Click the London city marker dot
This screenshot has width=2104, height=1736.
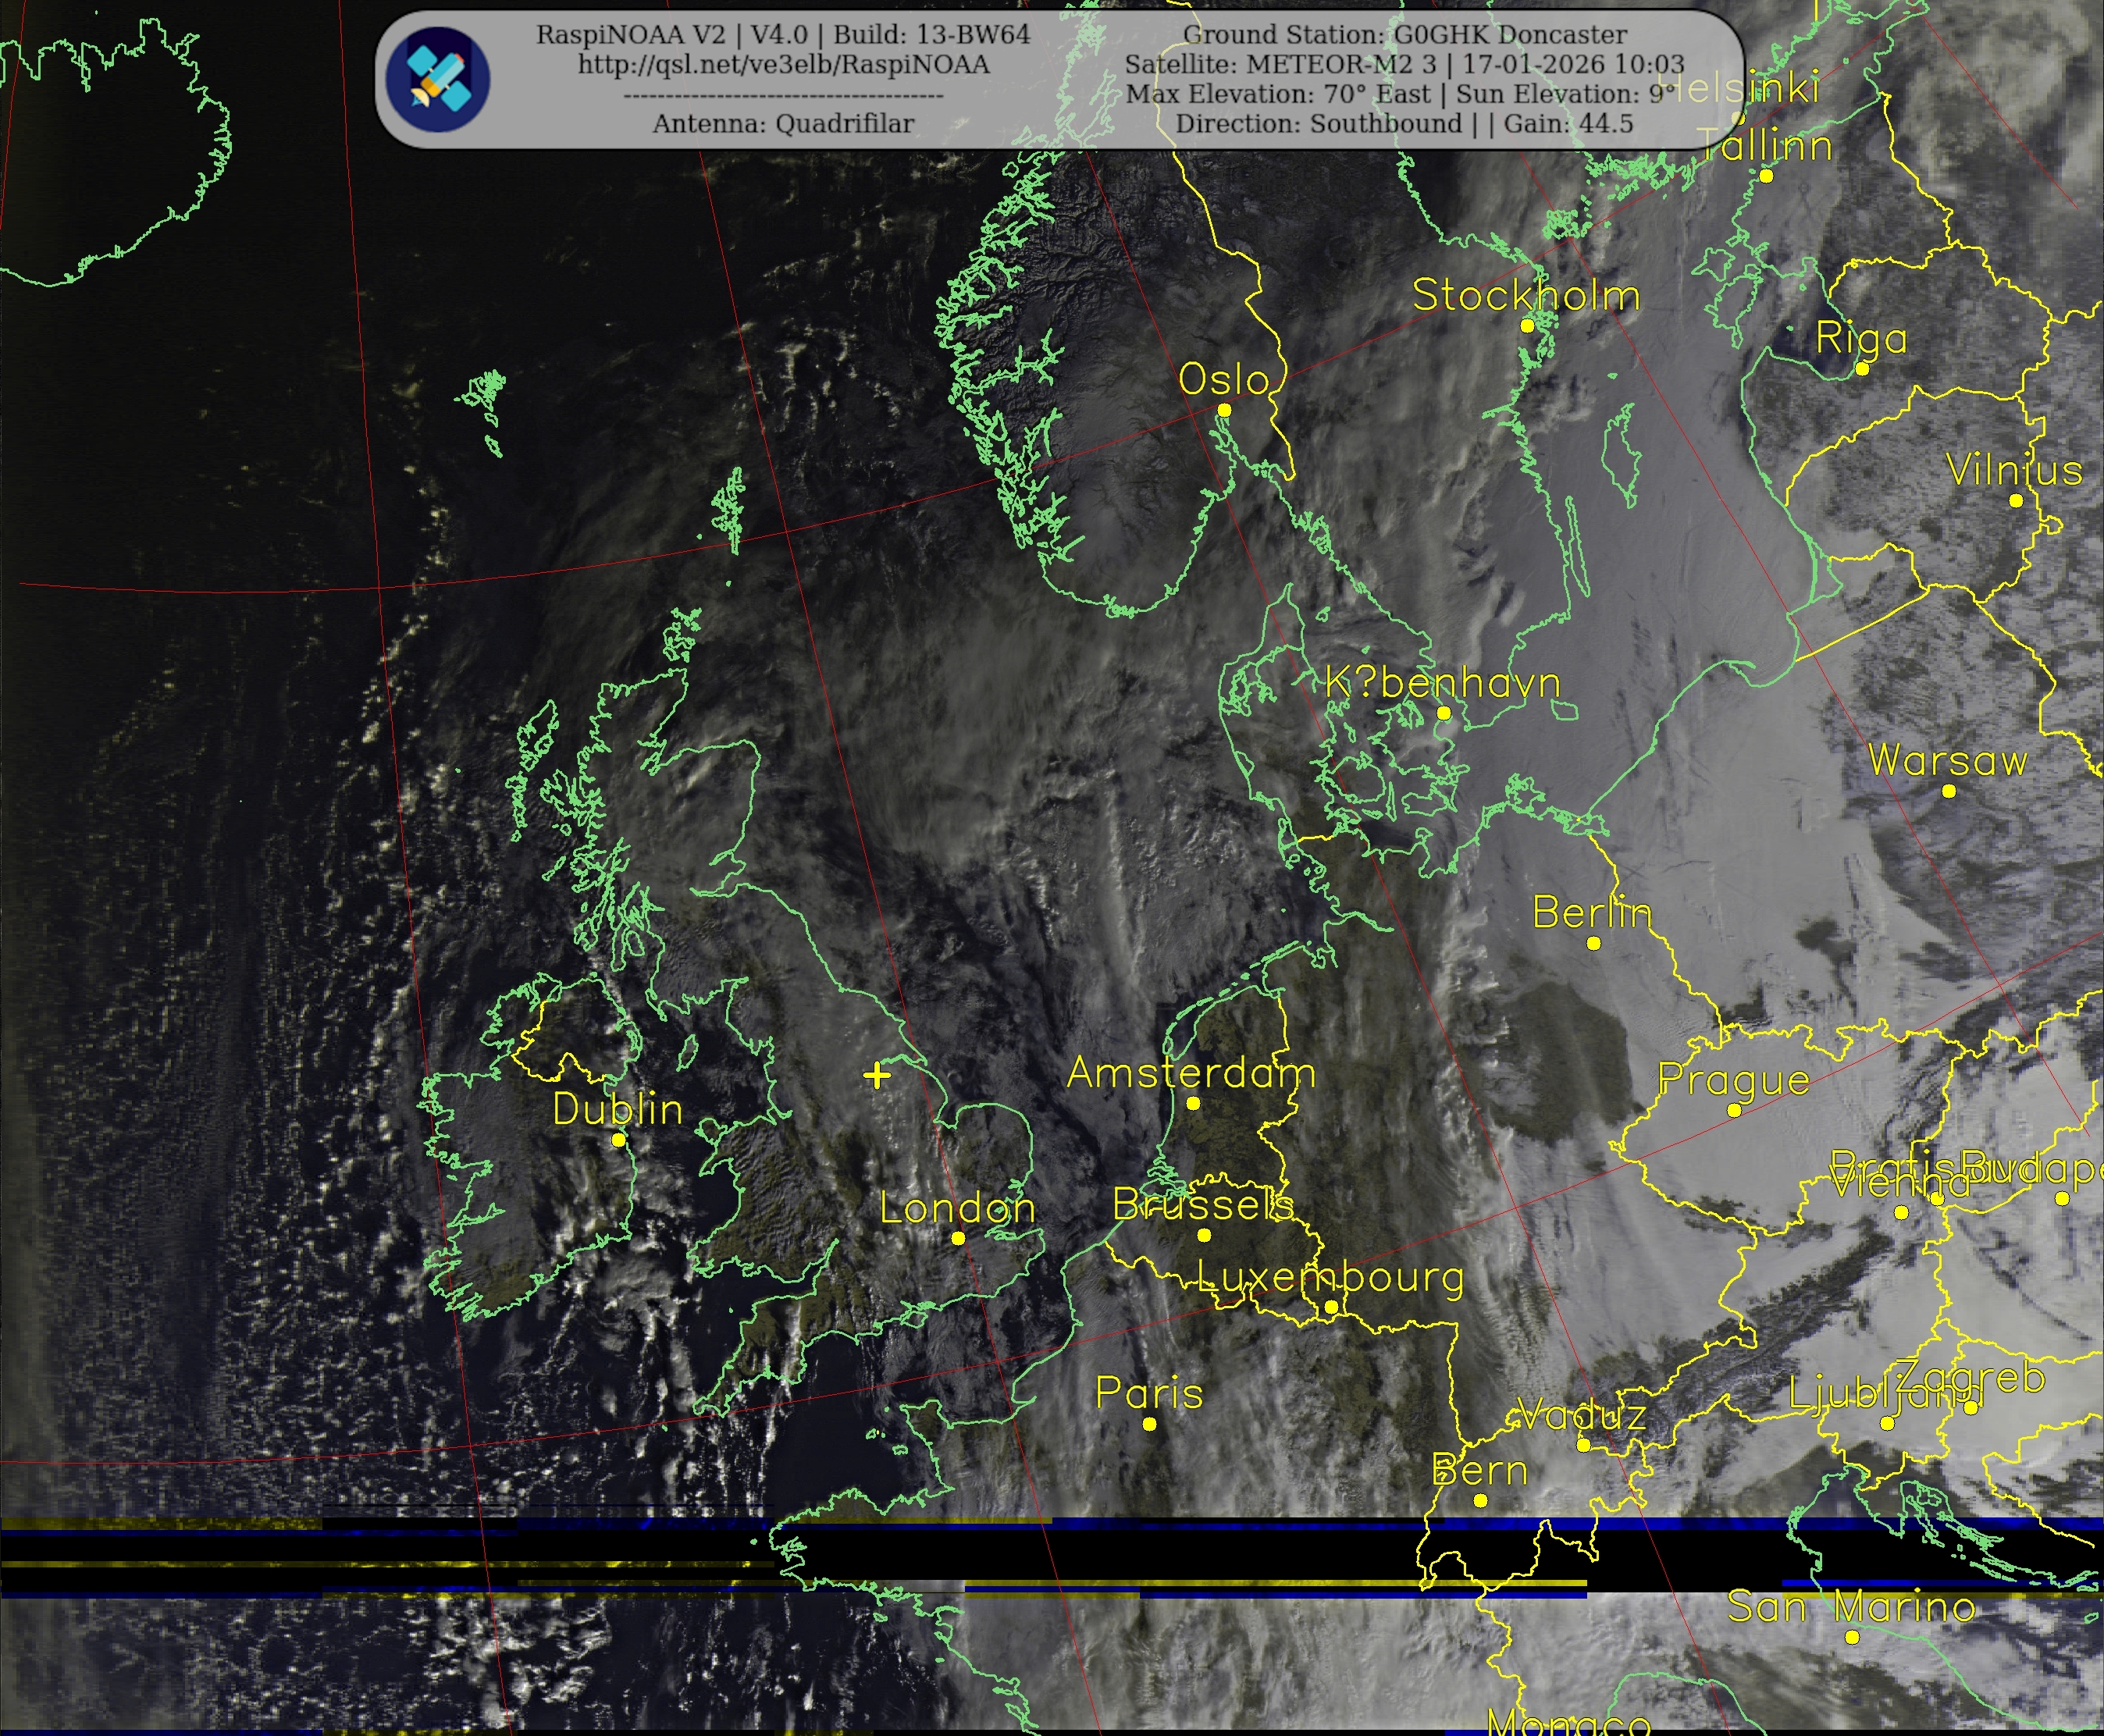click(x=958, y=1238)
